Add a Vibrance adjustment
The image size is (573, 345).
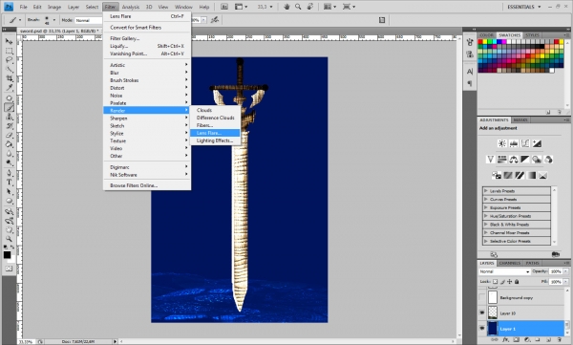(x=491, y=160)
